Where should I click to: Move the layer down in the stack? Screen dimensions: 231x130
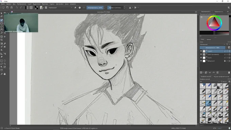[210, 72]
